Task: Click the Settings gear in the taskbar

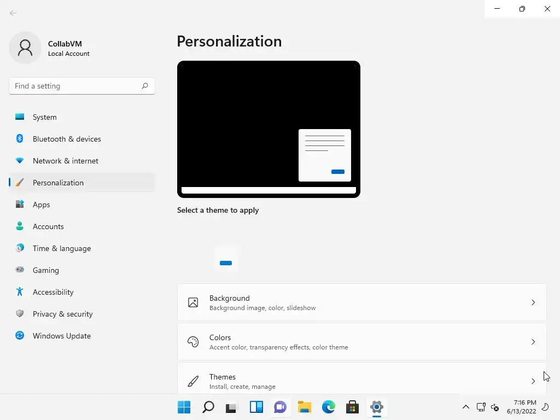Action: pos(376,407)
